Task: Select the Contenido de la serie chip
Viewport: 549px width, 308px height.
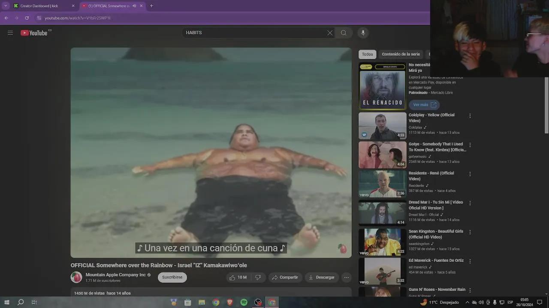Action: (401, 54)
